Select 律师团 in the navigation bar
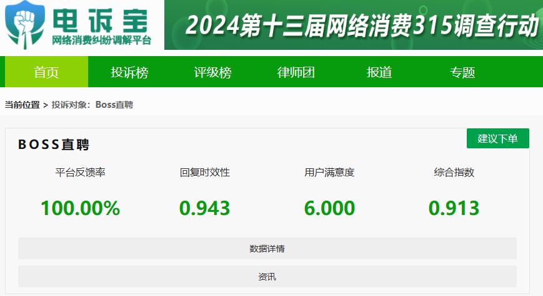This screenshot has width=543, height=296. coord(296,72)
